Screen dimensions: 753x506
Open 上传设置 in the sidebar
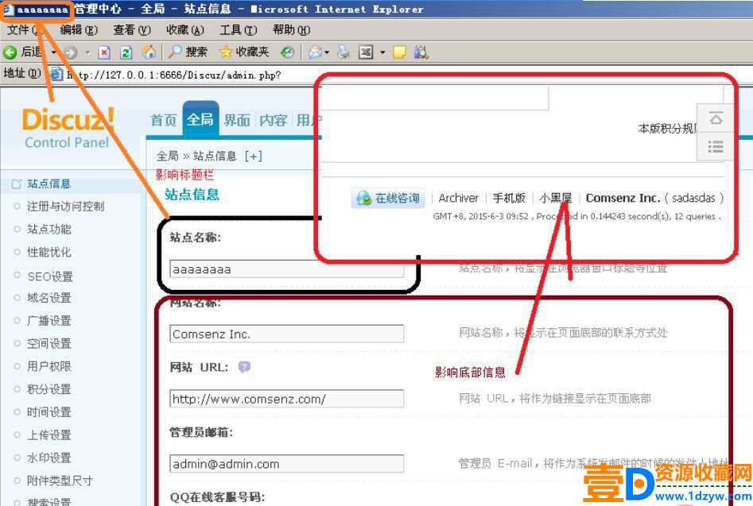pyautogui.click(x=49, y=435)
